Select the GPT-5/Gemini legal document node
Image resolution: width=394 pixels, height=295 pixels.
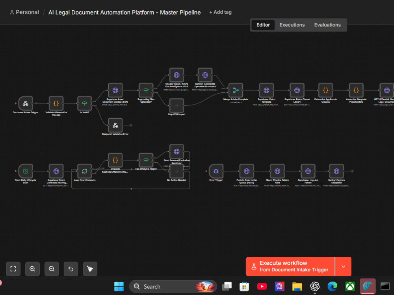(x=387, y=90)
